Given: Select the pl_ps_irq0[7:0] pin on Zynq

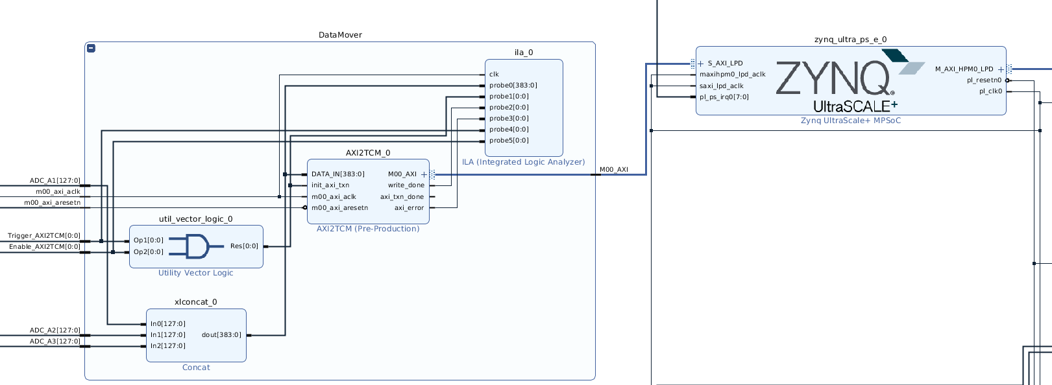Looking at the screenshot, I should coord(724,97).
